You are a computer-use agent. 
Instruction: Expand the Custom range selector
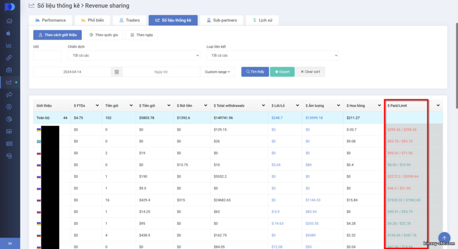[218, 72]
